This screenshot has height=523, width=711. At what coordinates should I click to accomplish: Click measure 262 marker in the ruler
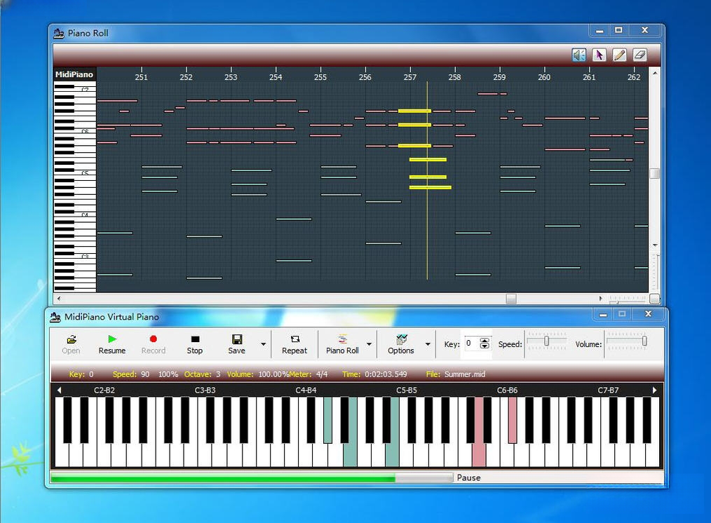[x=634, y=76]
